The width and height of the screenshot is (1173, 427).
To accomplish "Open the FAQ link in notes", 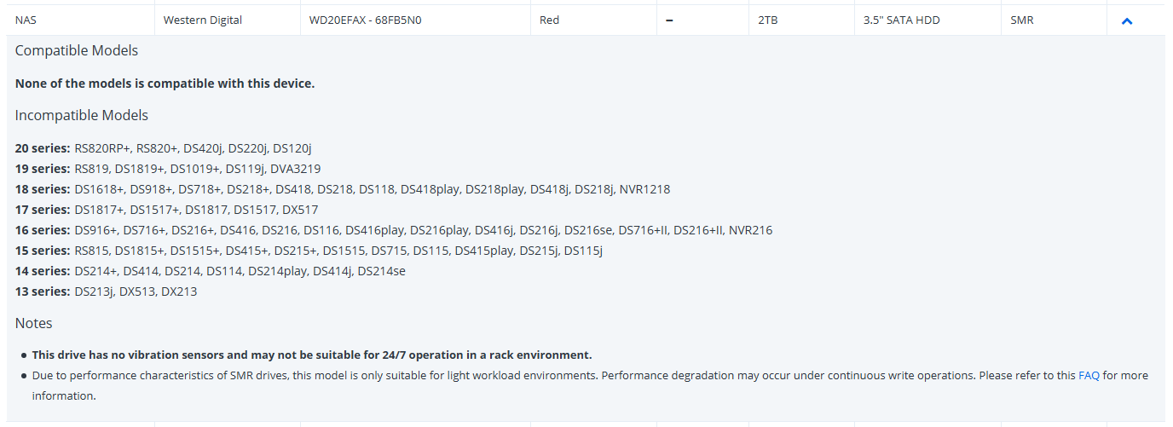I will (x=1089, y=375).
